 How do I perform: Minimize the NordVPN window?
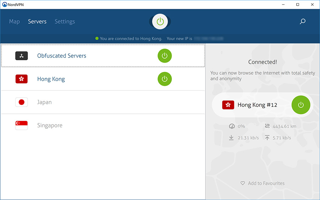283,5
